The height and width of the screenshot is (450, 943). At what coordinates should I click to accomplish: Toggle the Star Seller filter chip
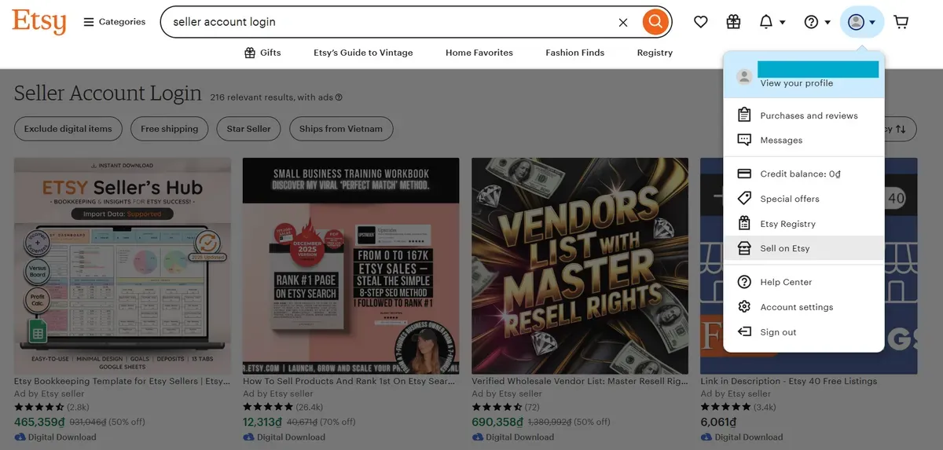248,129
